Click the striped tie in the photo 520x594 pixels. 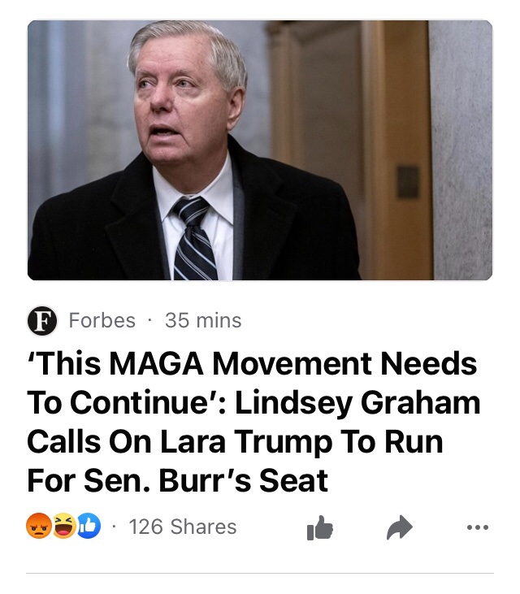pyautogui.click(x=194, y=240)
